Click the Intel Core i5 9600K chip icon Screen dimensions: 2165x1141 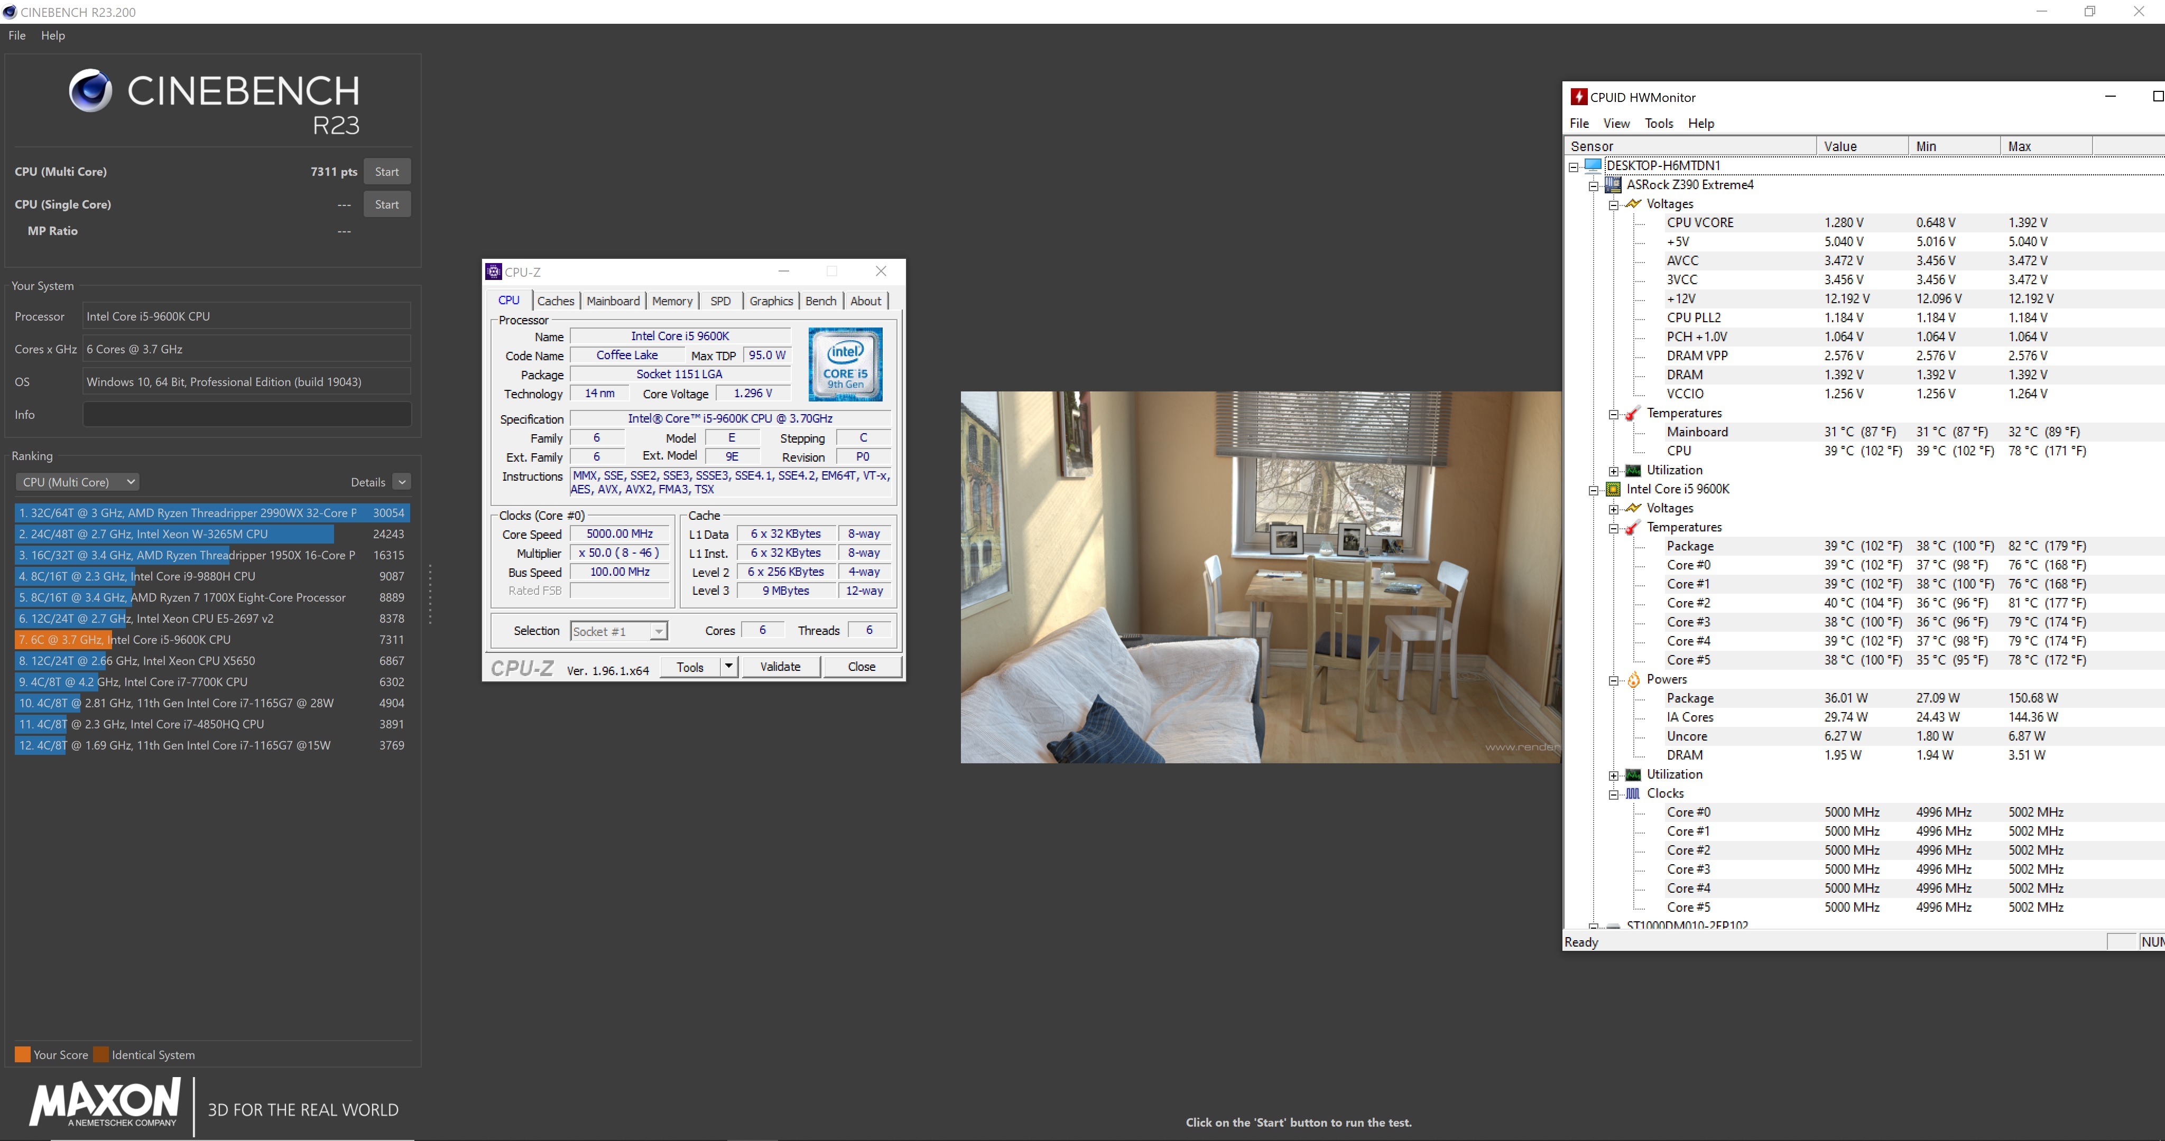coord(1613,489)
